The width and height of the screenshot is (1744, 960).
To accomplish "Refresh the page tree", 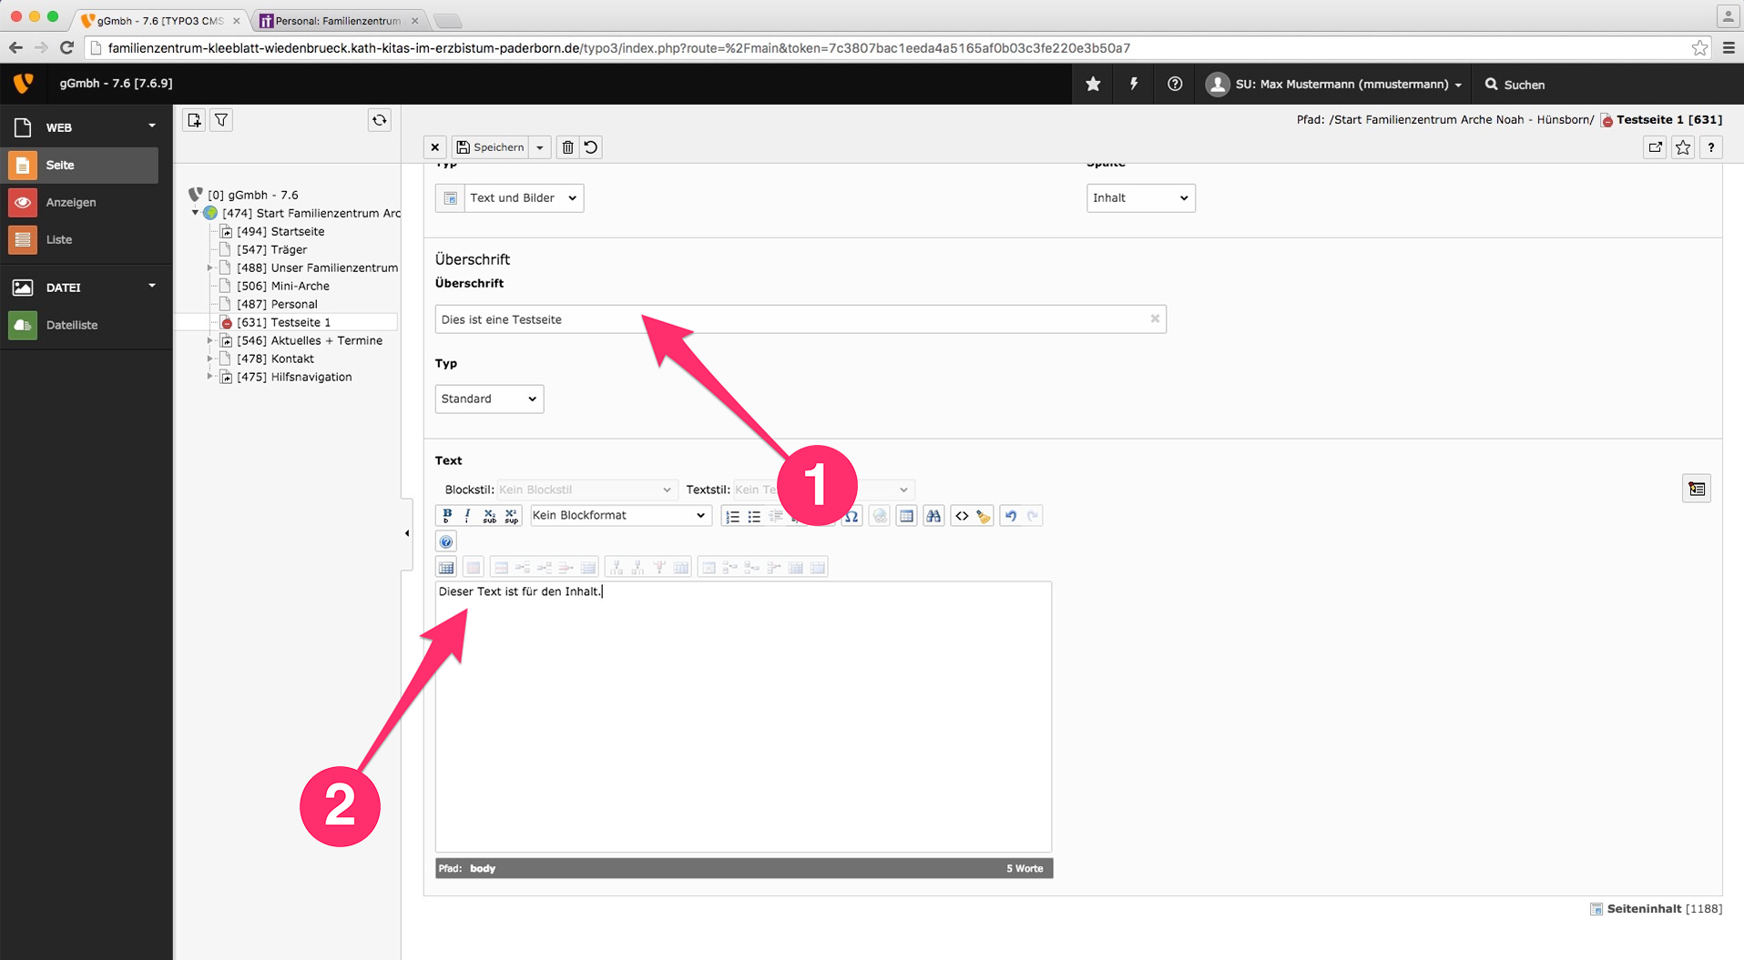I will coord(380,120).
